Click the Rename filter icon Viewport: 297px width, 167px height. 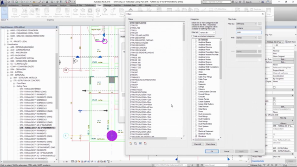click(x=140, y=143)
